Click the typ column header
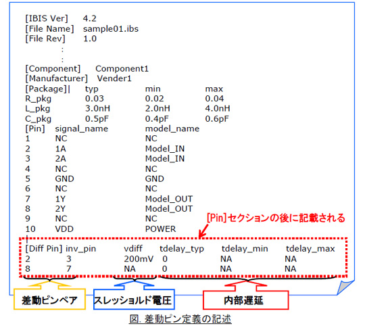 [x=92, y=89]
